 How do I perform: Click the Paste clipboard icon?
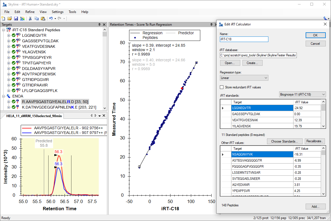point(43,19)
